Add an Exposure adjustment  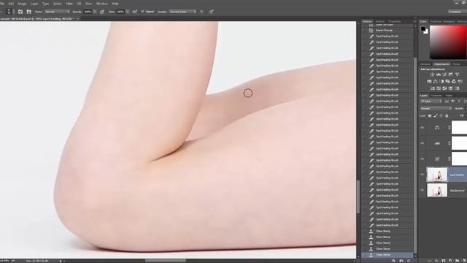(x=451, y=75)
